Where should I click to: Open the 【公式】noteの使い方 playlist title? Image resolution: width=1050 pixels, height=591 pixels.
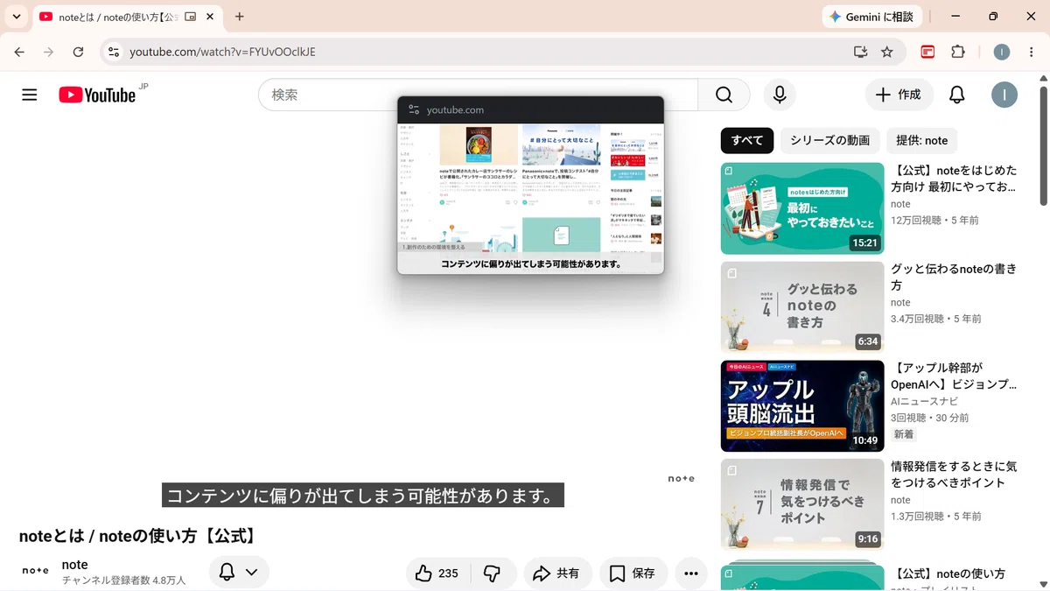[948, 574]
